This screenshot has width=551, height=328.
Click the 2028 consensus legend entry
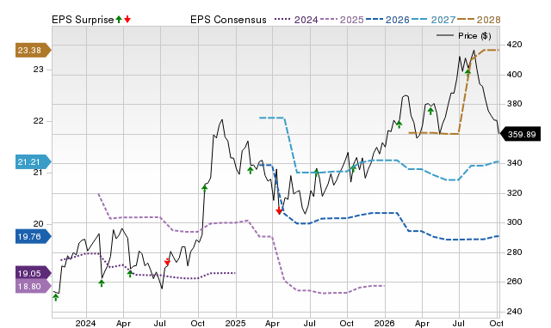(x=479, y=20)
